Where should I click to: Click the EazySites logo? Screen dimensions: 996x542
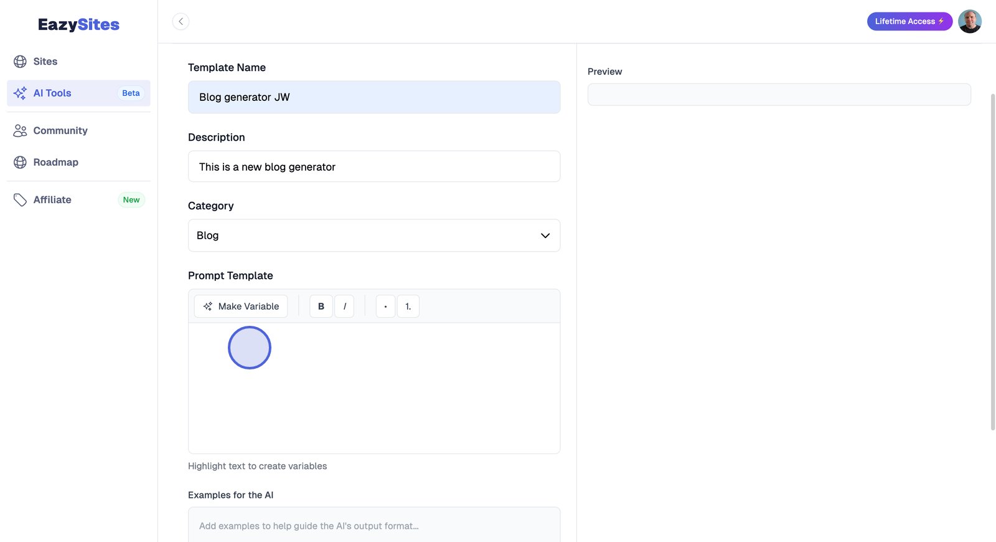[x=78, y=25]
